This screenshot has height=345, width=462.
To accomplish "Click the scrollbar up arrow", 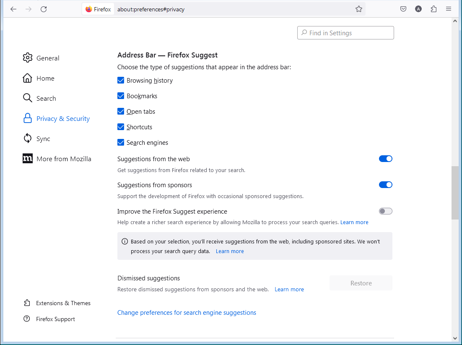I will pos(455,21).
